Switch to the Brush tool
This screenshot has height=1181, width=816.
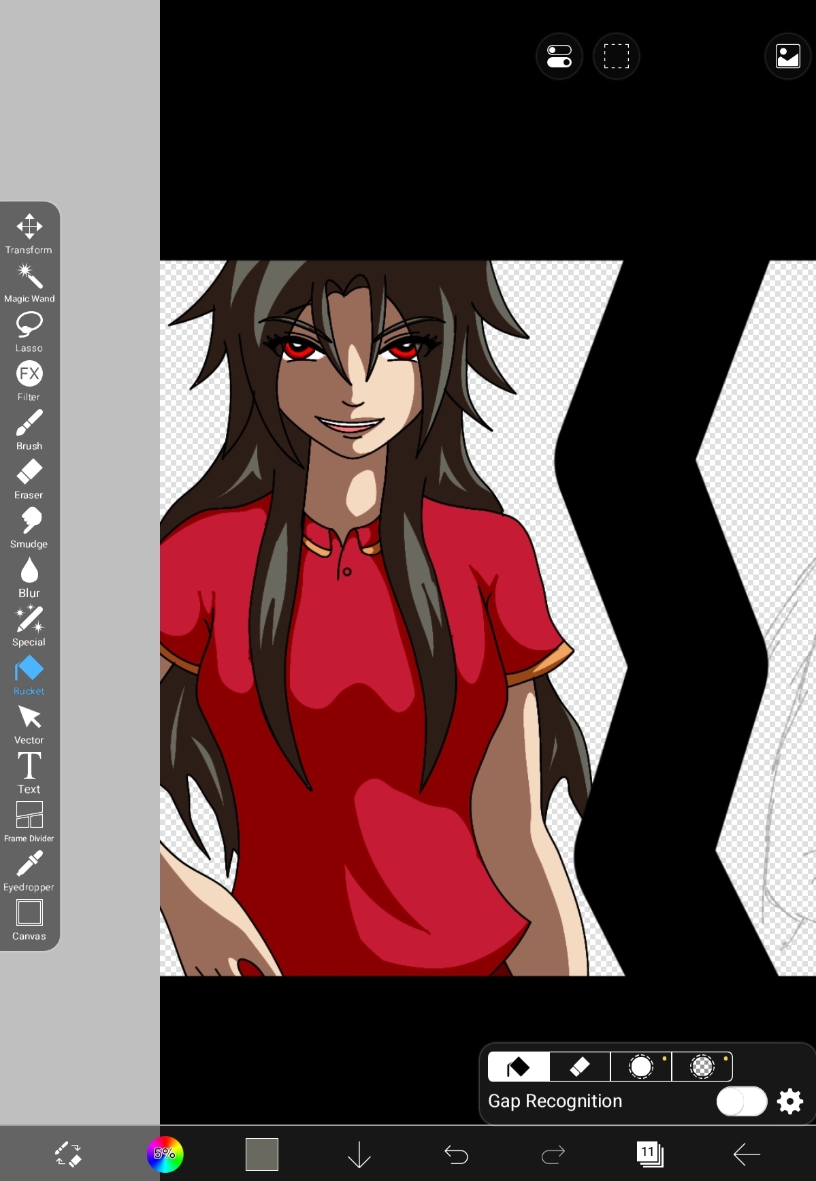[29, 430]
